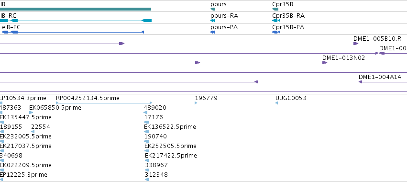Select the 312348 EST arrow glyph
This screenshot has width=407, height=182.
[x=147, y=180]
